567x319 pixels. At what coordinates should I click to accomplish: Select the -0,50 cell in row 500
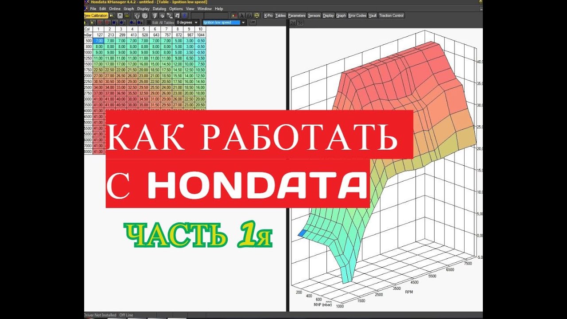click(201, 40)
